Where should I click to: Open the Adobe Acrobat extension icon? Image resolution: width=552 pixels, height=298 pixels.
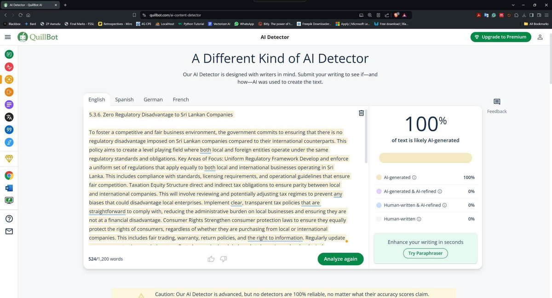pos(479,15)
